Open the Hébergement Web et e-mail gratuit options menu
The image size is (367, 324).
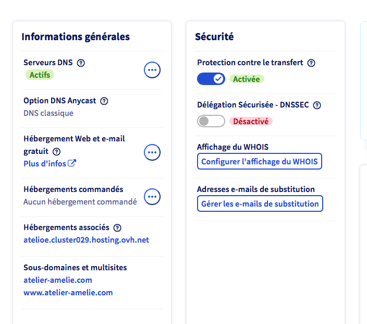[152, 152]
